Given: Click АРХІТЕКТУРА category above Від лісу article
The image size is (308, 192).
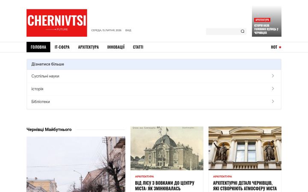Looking at the screenshot, I should coord(145,177).
